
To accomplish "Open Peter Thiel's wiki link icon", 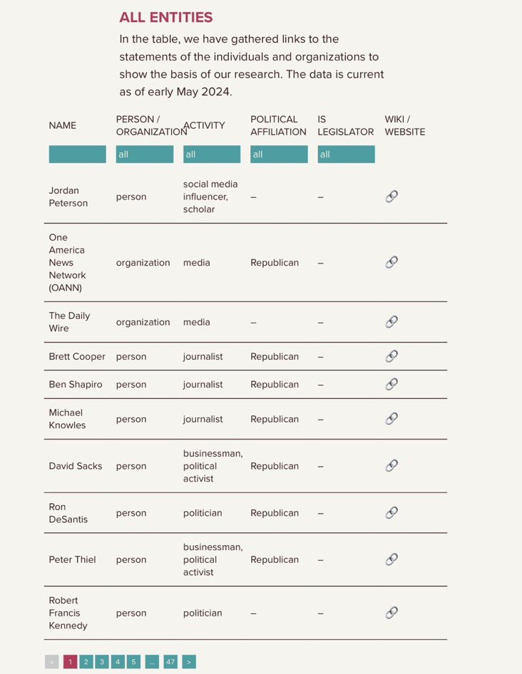I will point(391,559).
